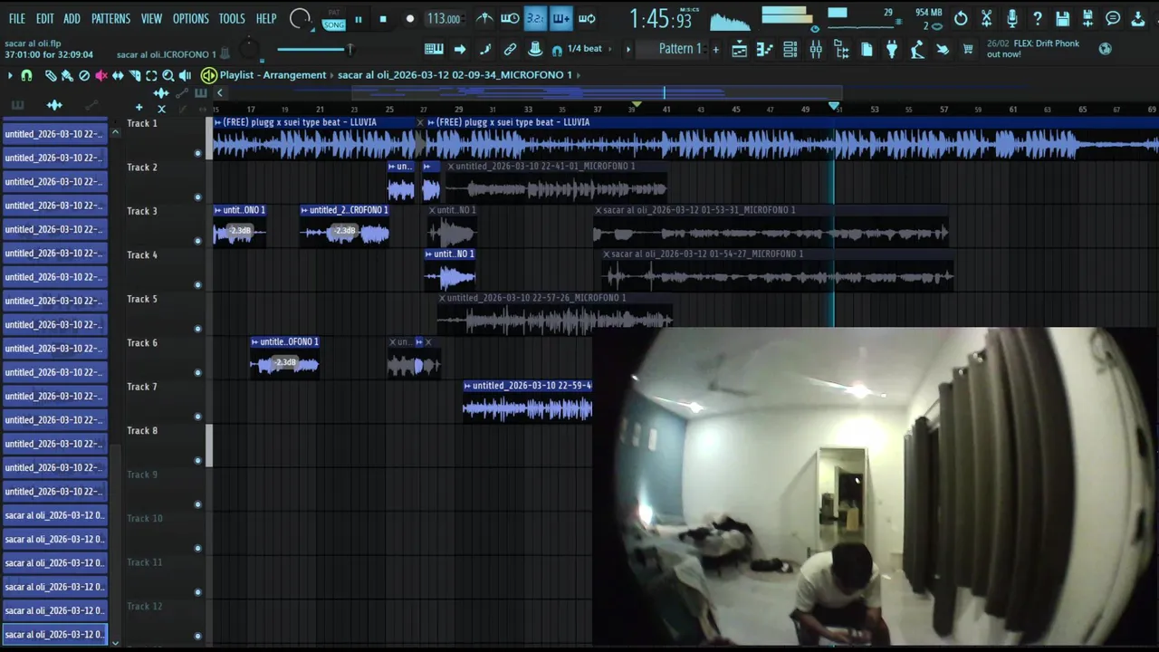Viewport: 1159px width, 652px height.
Task: Click the microphone one-click recording icon
Action: (1011, 18)
